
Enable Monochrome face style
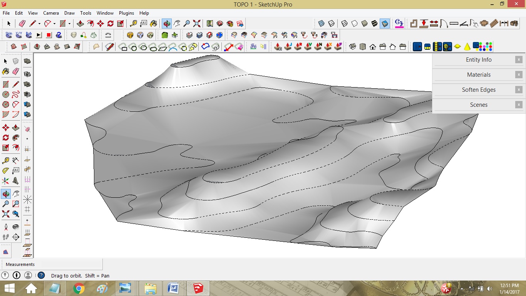pos(384,24)
